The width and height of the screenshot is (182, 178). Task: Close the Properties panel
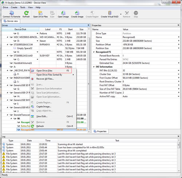178,25
